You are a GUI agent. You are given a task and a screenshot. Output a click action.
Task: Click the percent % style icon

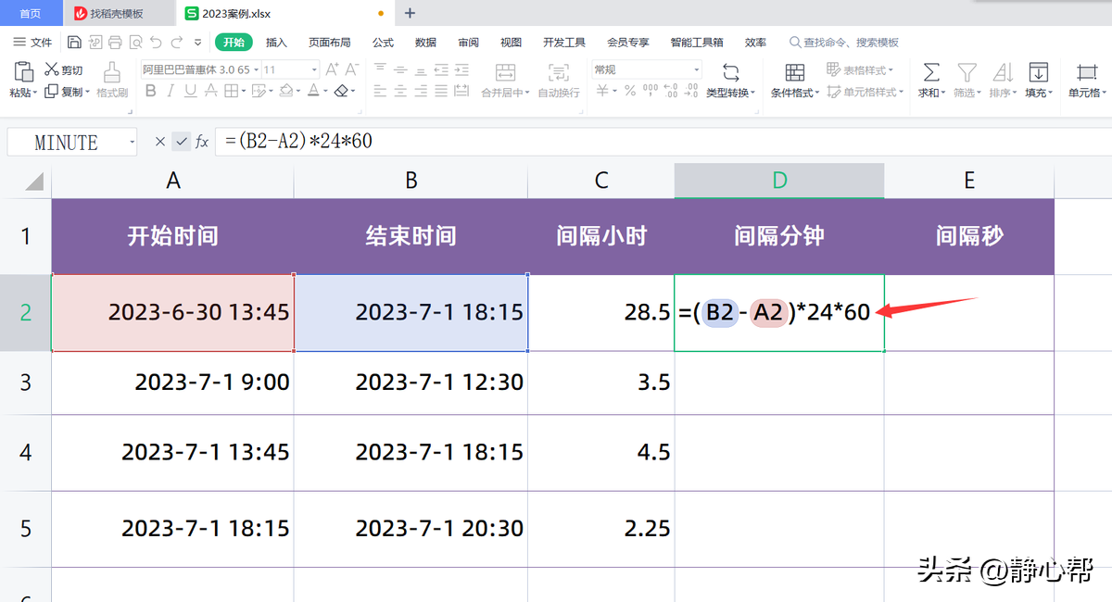tap(630, 91)
